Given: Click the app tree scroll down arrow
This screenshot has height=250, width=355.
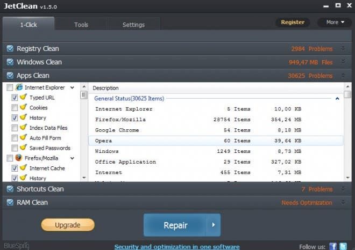Looking at the screenshot, I should coord(84,178).
